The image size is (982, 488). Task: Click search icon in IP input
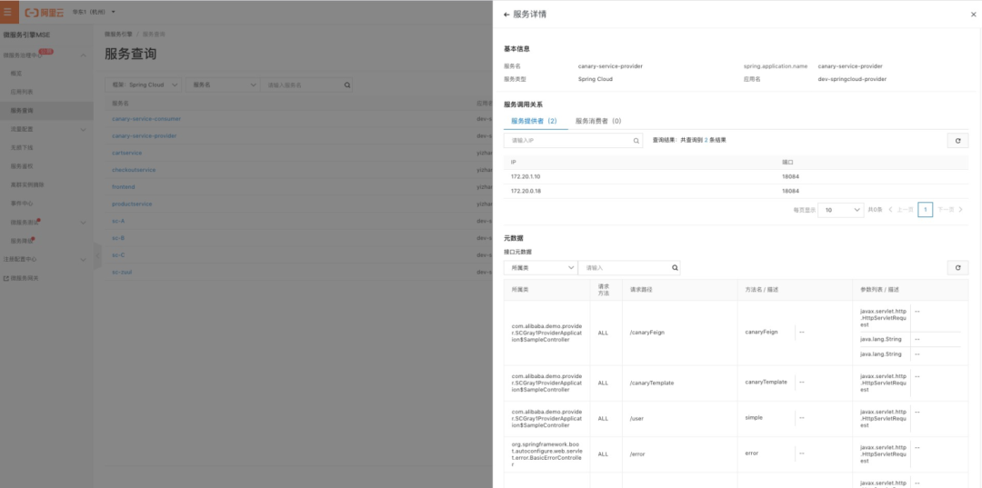636,141
